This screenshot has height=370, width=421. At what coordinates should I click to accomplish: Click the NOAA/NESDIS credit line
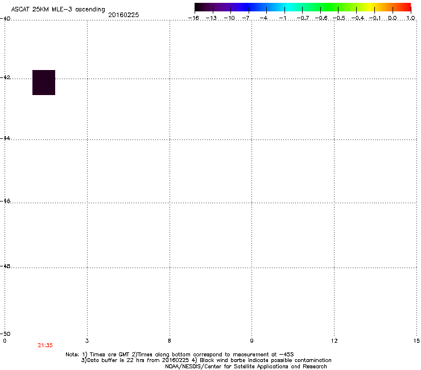(x=246, y=367)
